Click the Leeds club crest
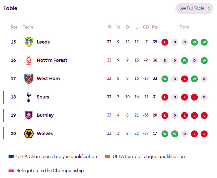Image resolution: width=217 pixels, height=178 pixels. pyautogui.click(x=29, y=42)
